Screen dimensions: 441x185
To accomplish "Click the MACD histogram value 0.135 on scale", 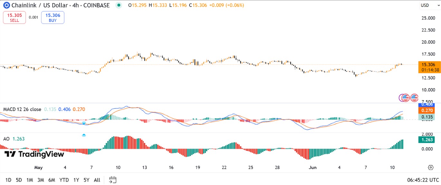I will tap(426, 117).
